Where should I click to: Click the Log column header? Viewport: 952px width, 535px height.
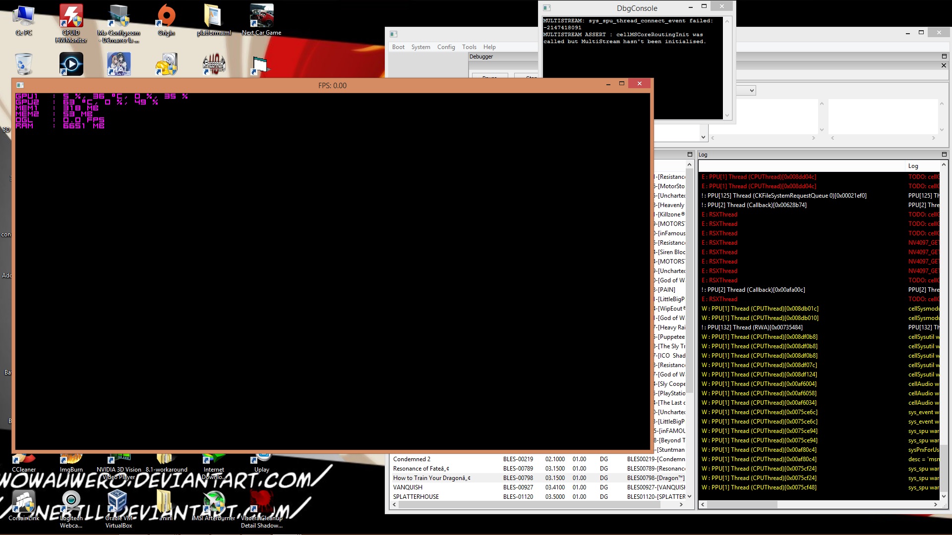913,166
